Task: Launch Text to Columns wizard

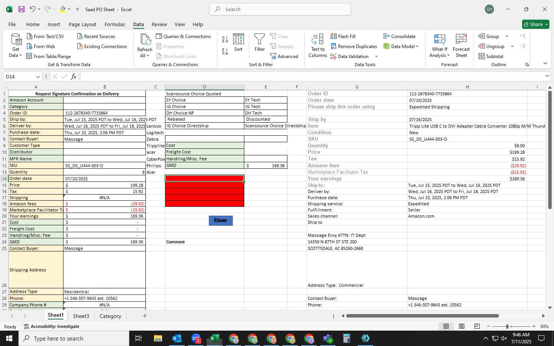Action: 318,46
